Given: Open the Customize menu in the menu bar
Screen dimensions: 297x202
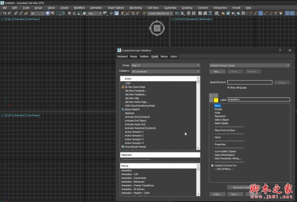Looking at the screenshot, I should (170, 8).
